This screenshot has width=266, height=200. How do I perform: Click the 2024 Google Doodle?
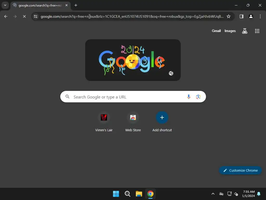click(x=133, y=60)
